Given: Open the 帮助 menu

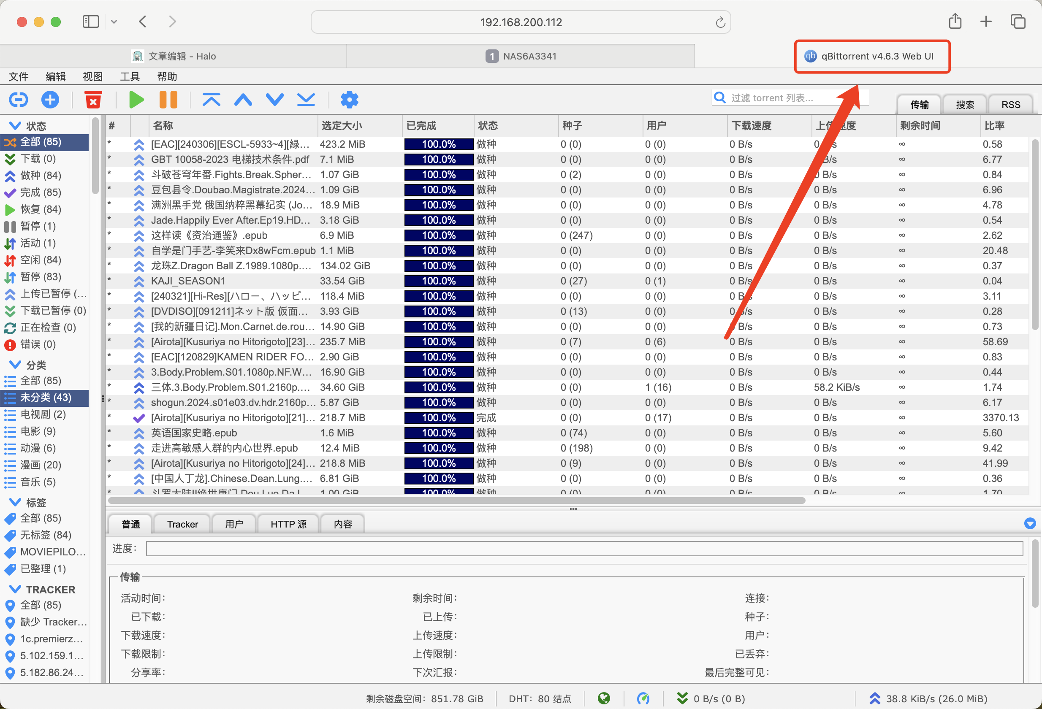Looking at the screenshot, I should [x=167, y=77].
